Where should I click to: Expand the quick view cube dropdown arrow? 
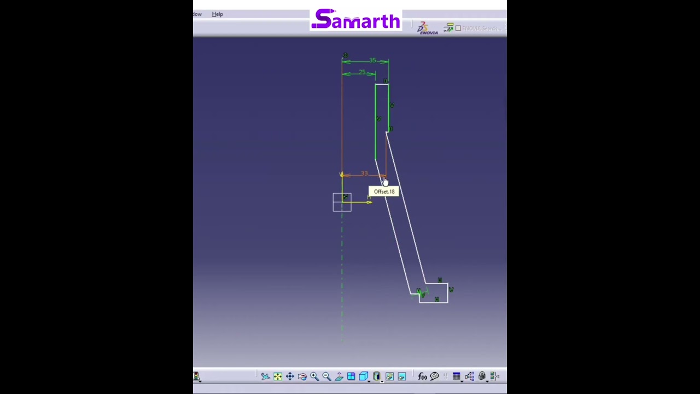(x=369, y=381)
